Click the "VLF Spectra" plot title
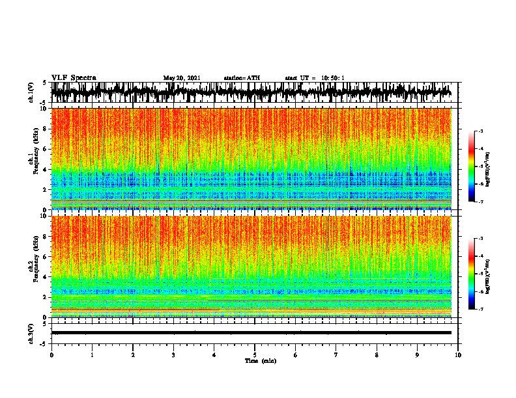Viewport: 516px width, 398px height. point(74,78)
